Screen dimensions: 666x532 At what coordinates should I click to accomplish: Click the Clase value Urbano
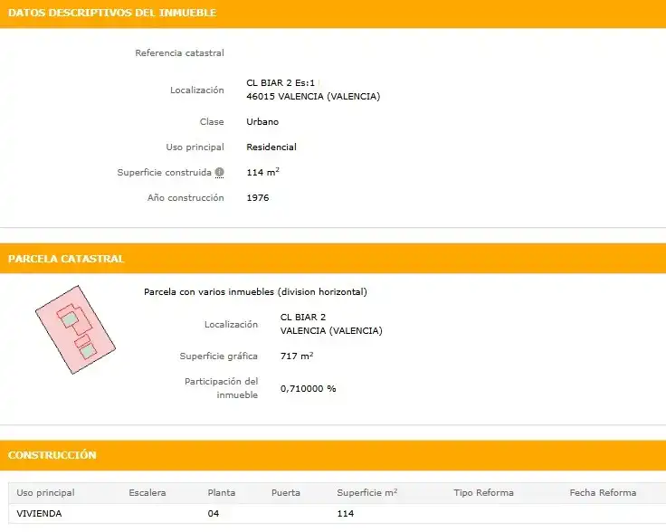[262, 122]
